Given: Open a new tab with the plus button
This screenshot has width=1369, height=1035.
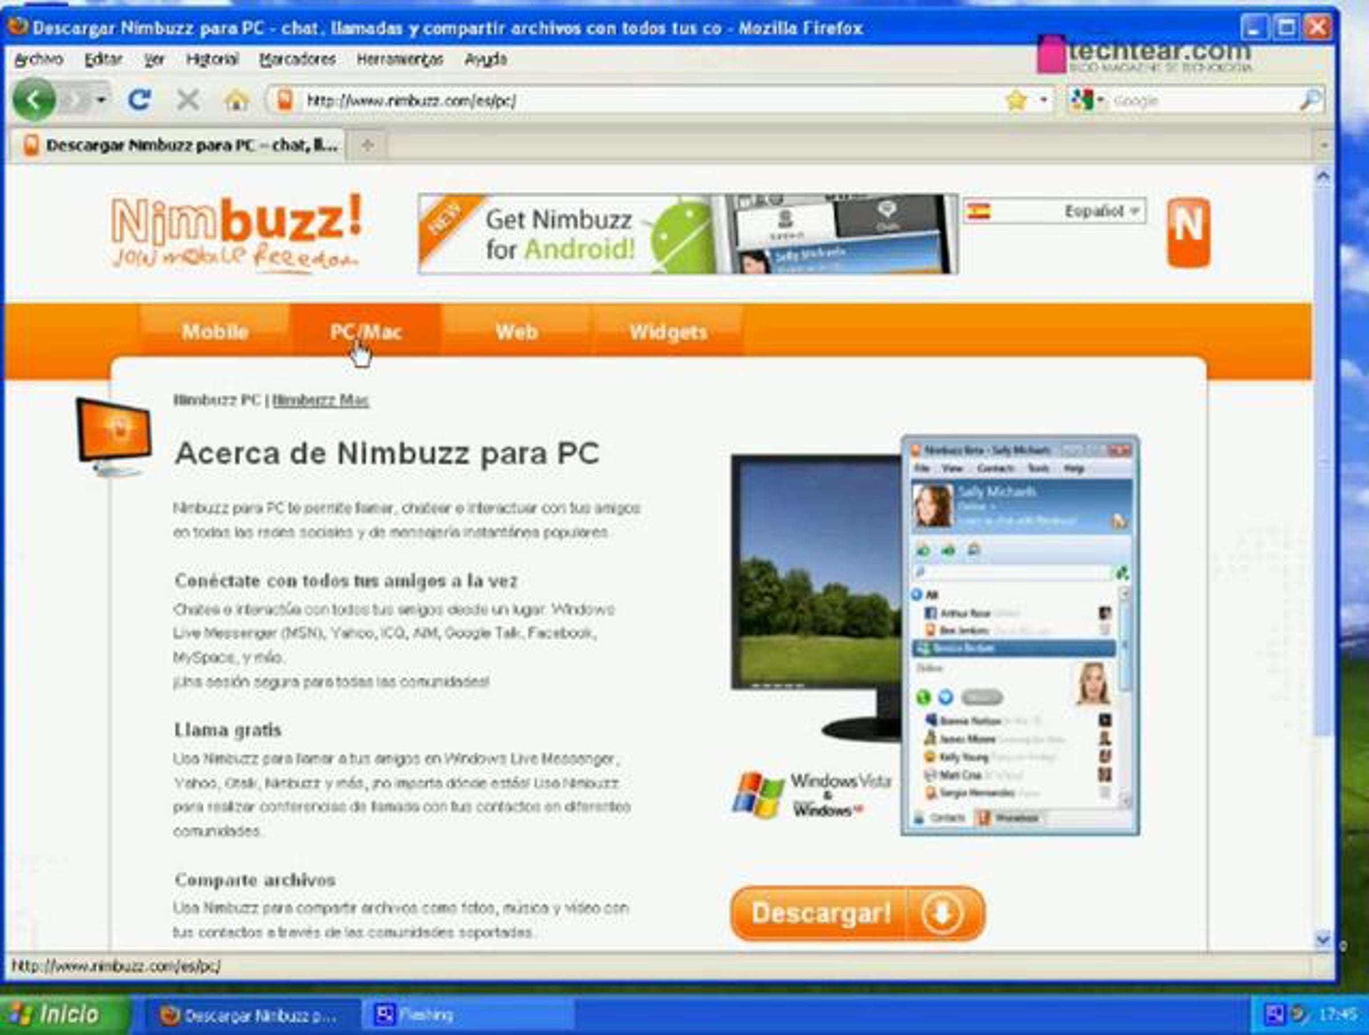Looking at the screenshot, I should coord(367,145).
